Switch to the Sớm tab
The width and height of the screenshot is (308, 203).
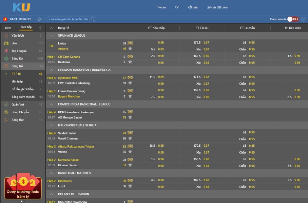(x=8, y=28)
